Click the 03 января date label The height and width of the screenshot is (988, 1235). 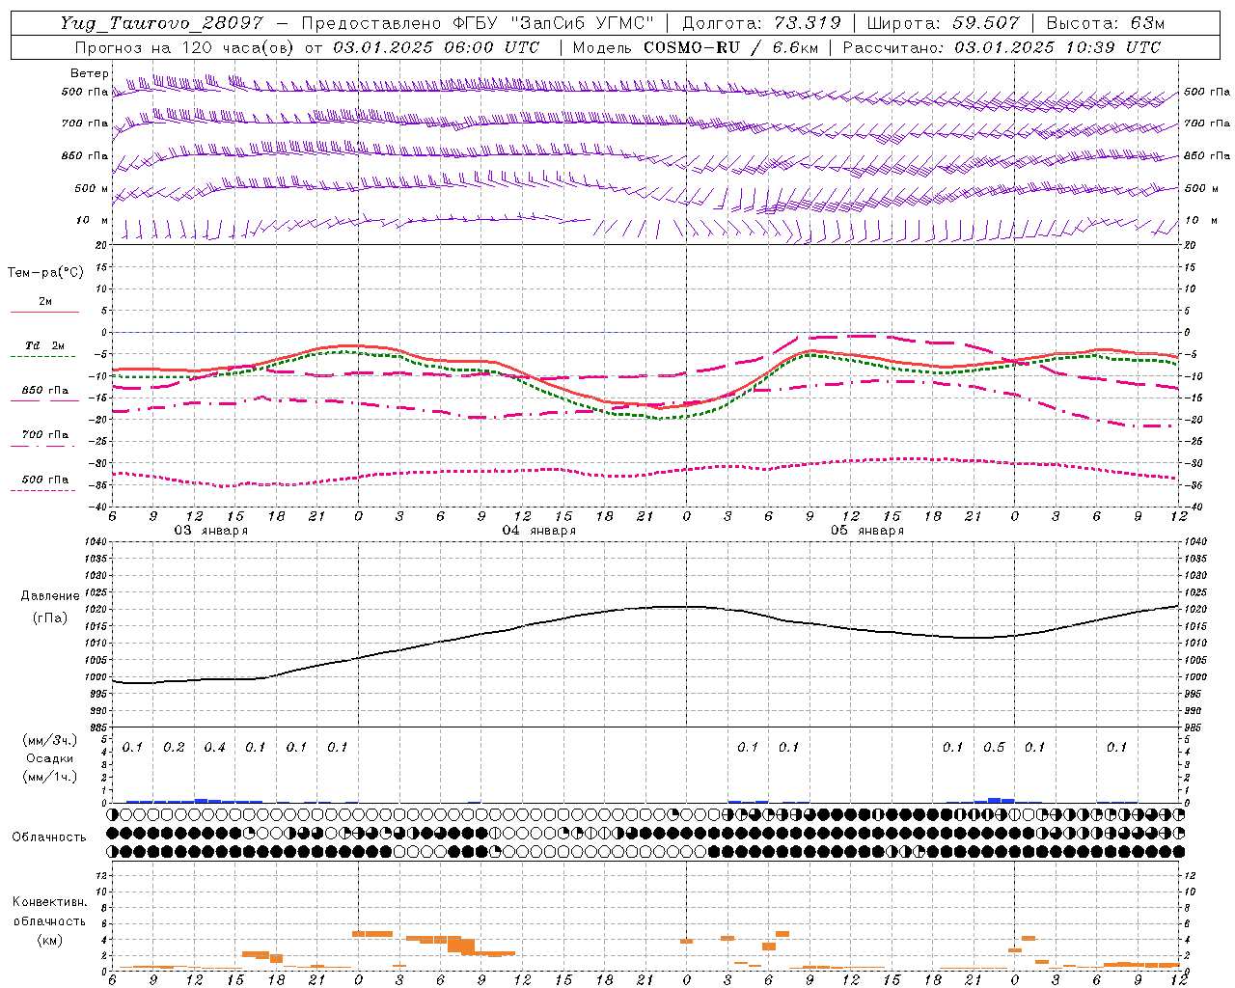pyautogui.click(x=210, y=531)
